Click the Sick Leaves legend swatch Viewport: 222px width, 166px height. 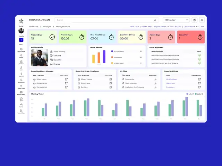[x=112, y=57]
